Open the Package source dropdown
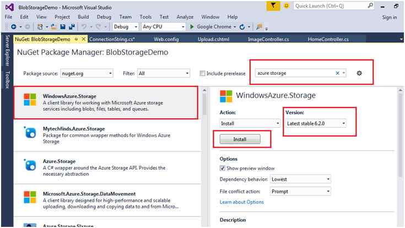The image size is (405, 228). coord(87,73)
